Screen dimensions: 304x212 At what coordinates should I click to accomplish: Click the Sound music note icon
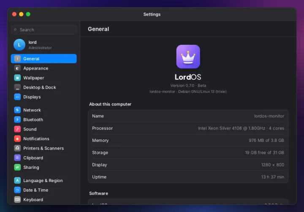17,129
